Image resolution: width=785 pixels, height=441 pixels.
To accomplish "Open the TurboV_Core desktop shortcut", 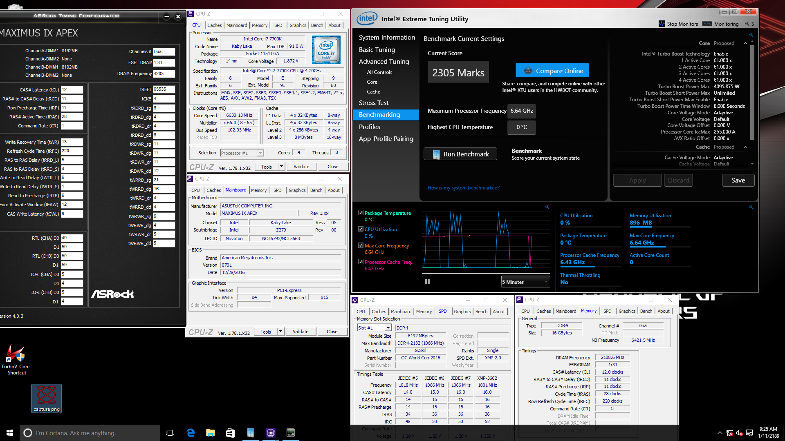I will (x=15, y=359).
